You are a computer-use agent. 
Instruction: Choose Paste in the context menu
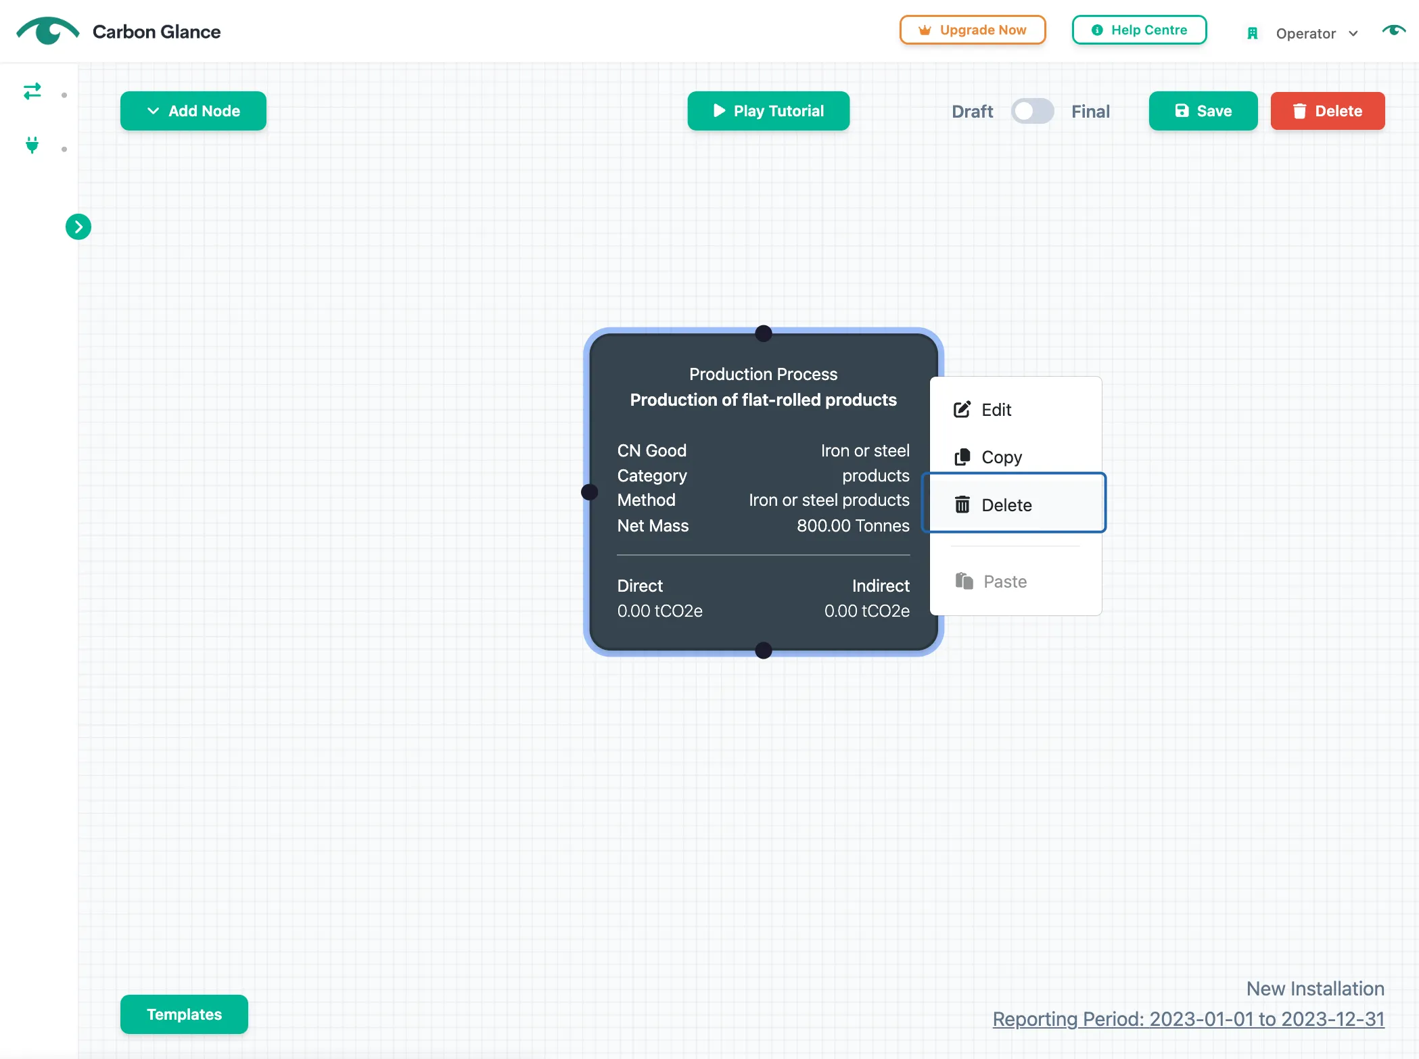pyautogui.click(x=1015, y=582)
